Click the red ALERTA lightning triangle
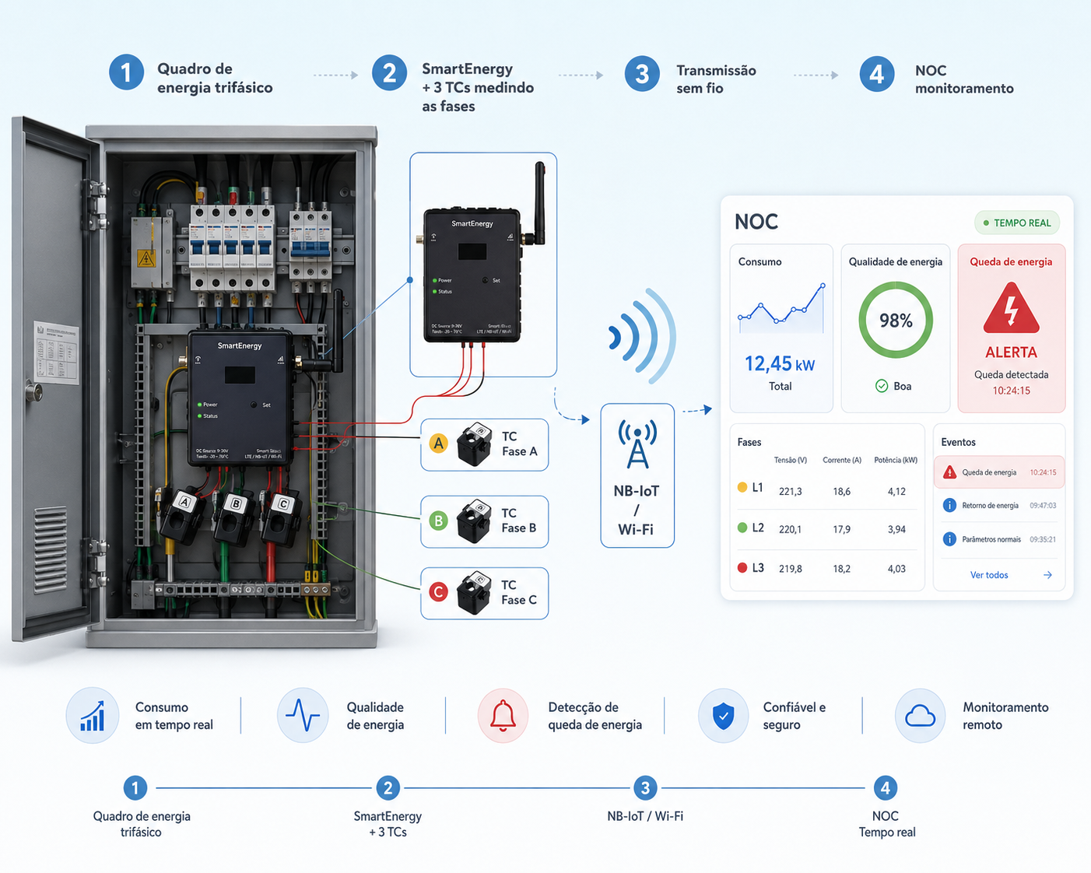1091x873 pixels. (x=1011, y=307)
